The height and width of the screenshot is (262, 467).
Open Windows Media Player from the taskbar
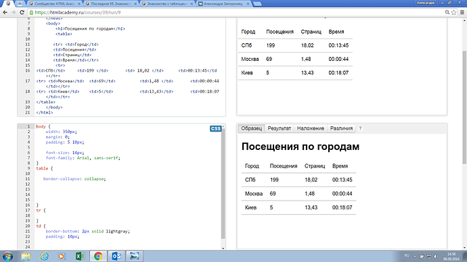pos(62,256)
